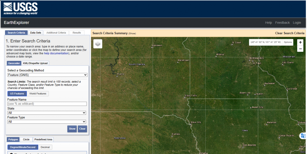Click the Eau Claire map label
307x154 pixels.
click(x=288, y=63)
